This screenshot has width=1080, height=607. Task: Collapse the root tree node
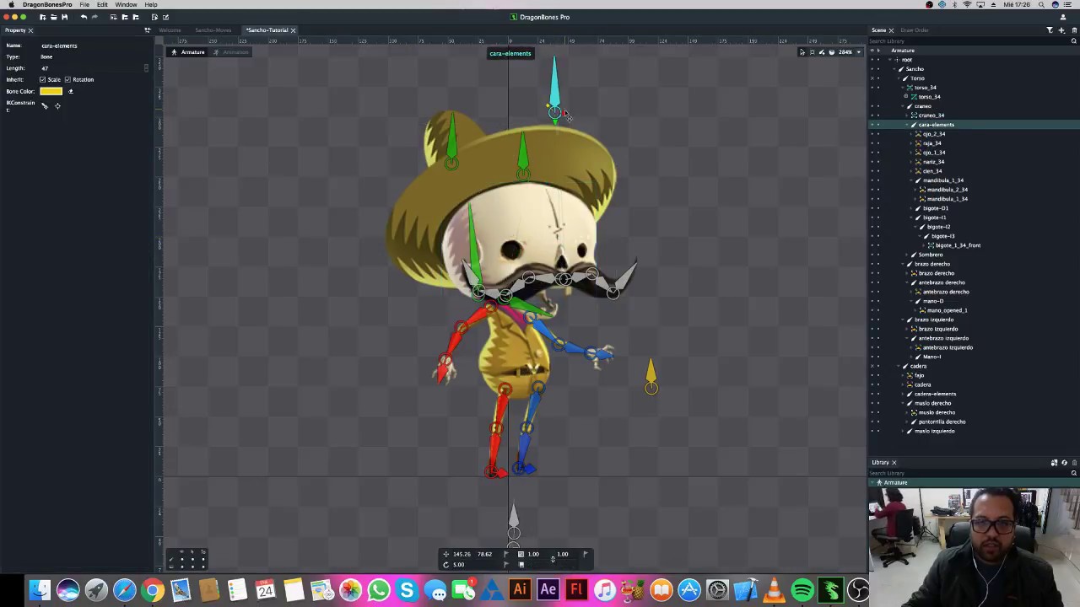click(x=890, y=60)
